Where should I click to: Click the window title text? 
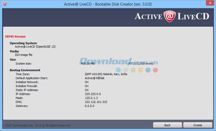coord(108,4)
